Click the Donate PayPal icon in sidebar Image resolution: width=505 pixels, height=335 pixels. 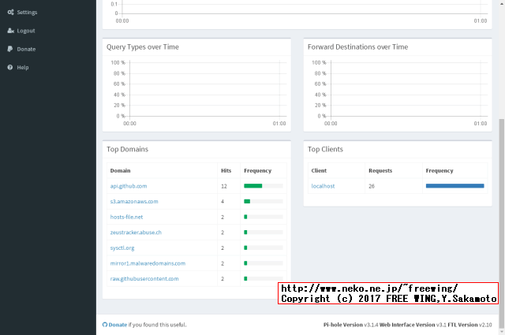coord(10,49)
